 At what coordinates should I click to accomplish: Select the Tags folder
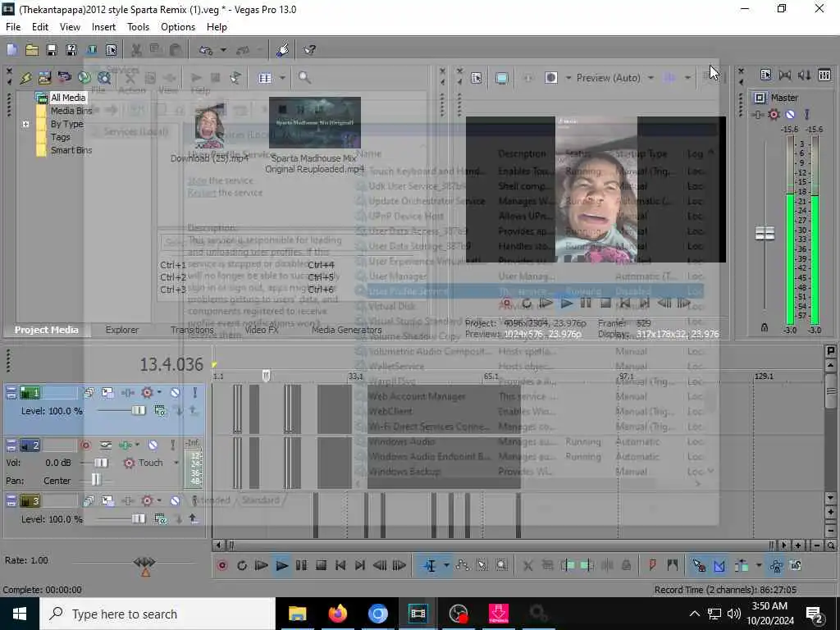tap(61, 137)
